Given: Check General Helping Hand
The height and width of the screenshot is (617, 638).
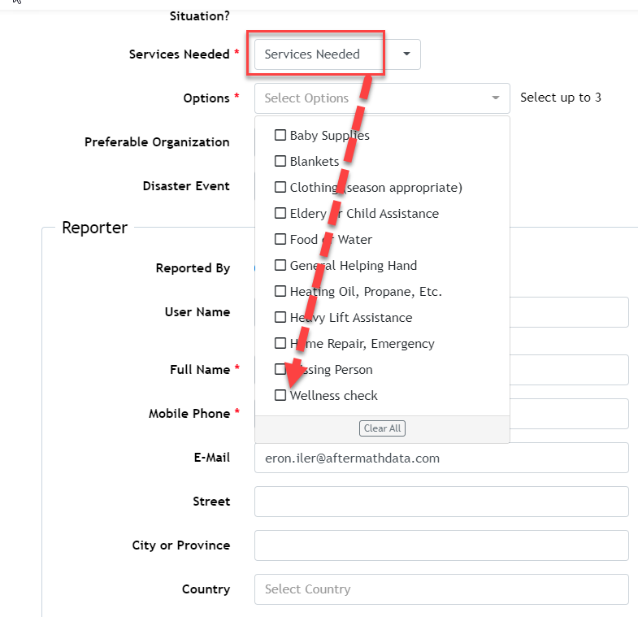Looking at the screenshot, I should (x=280, y=265).
